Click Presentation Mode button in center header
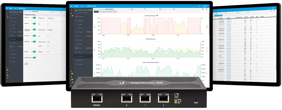 (91, 6)
